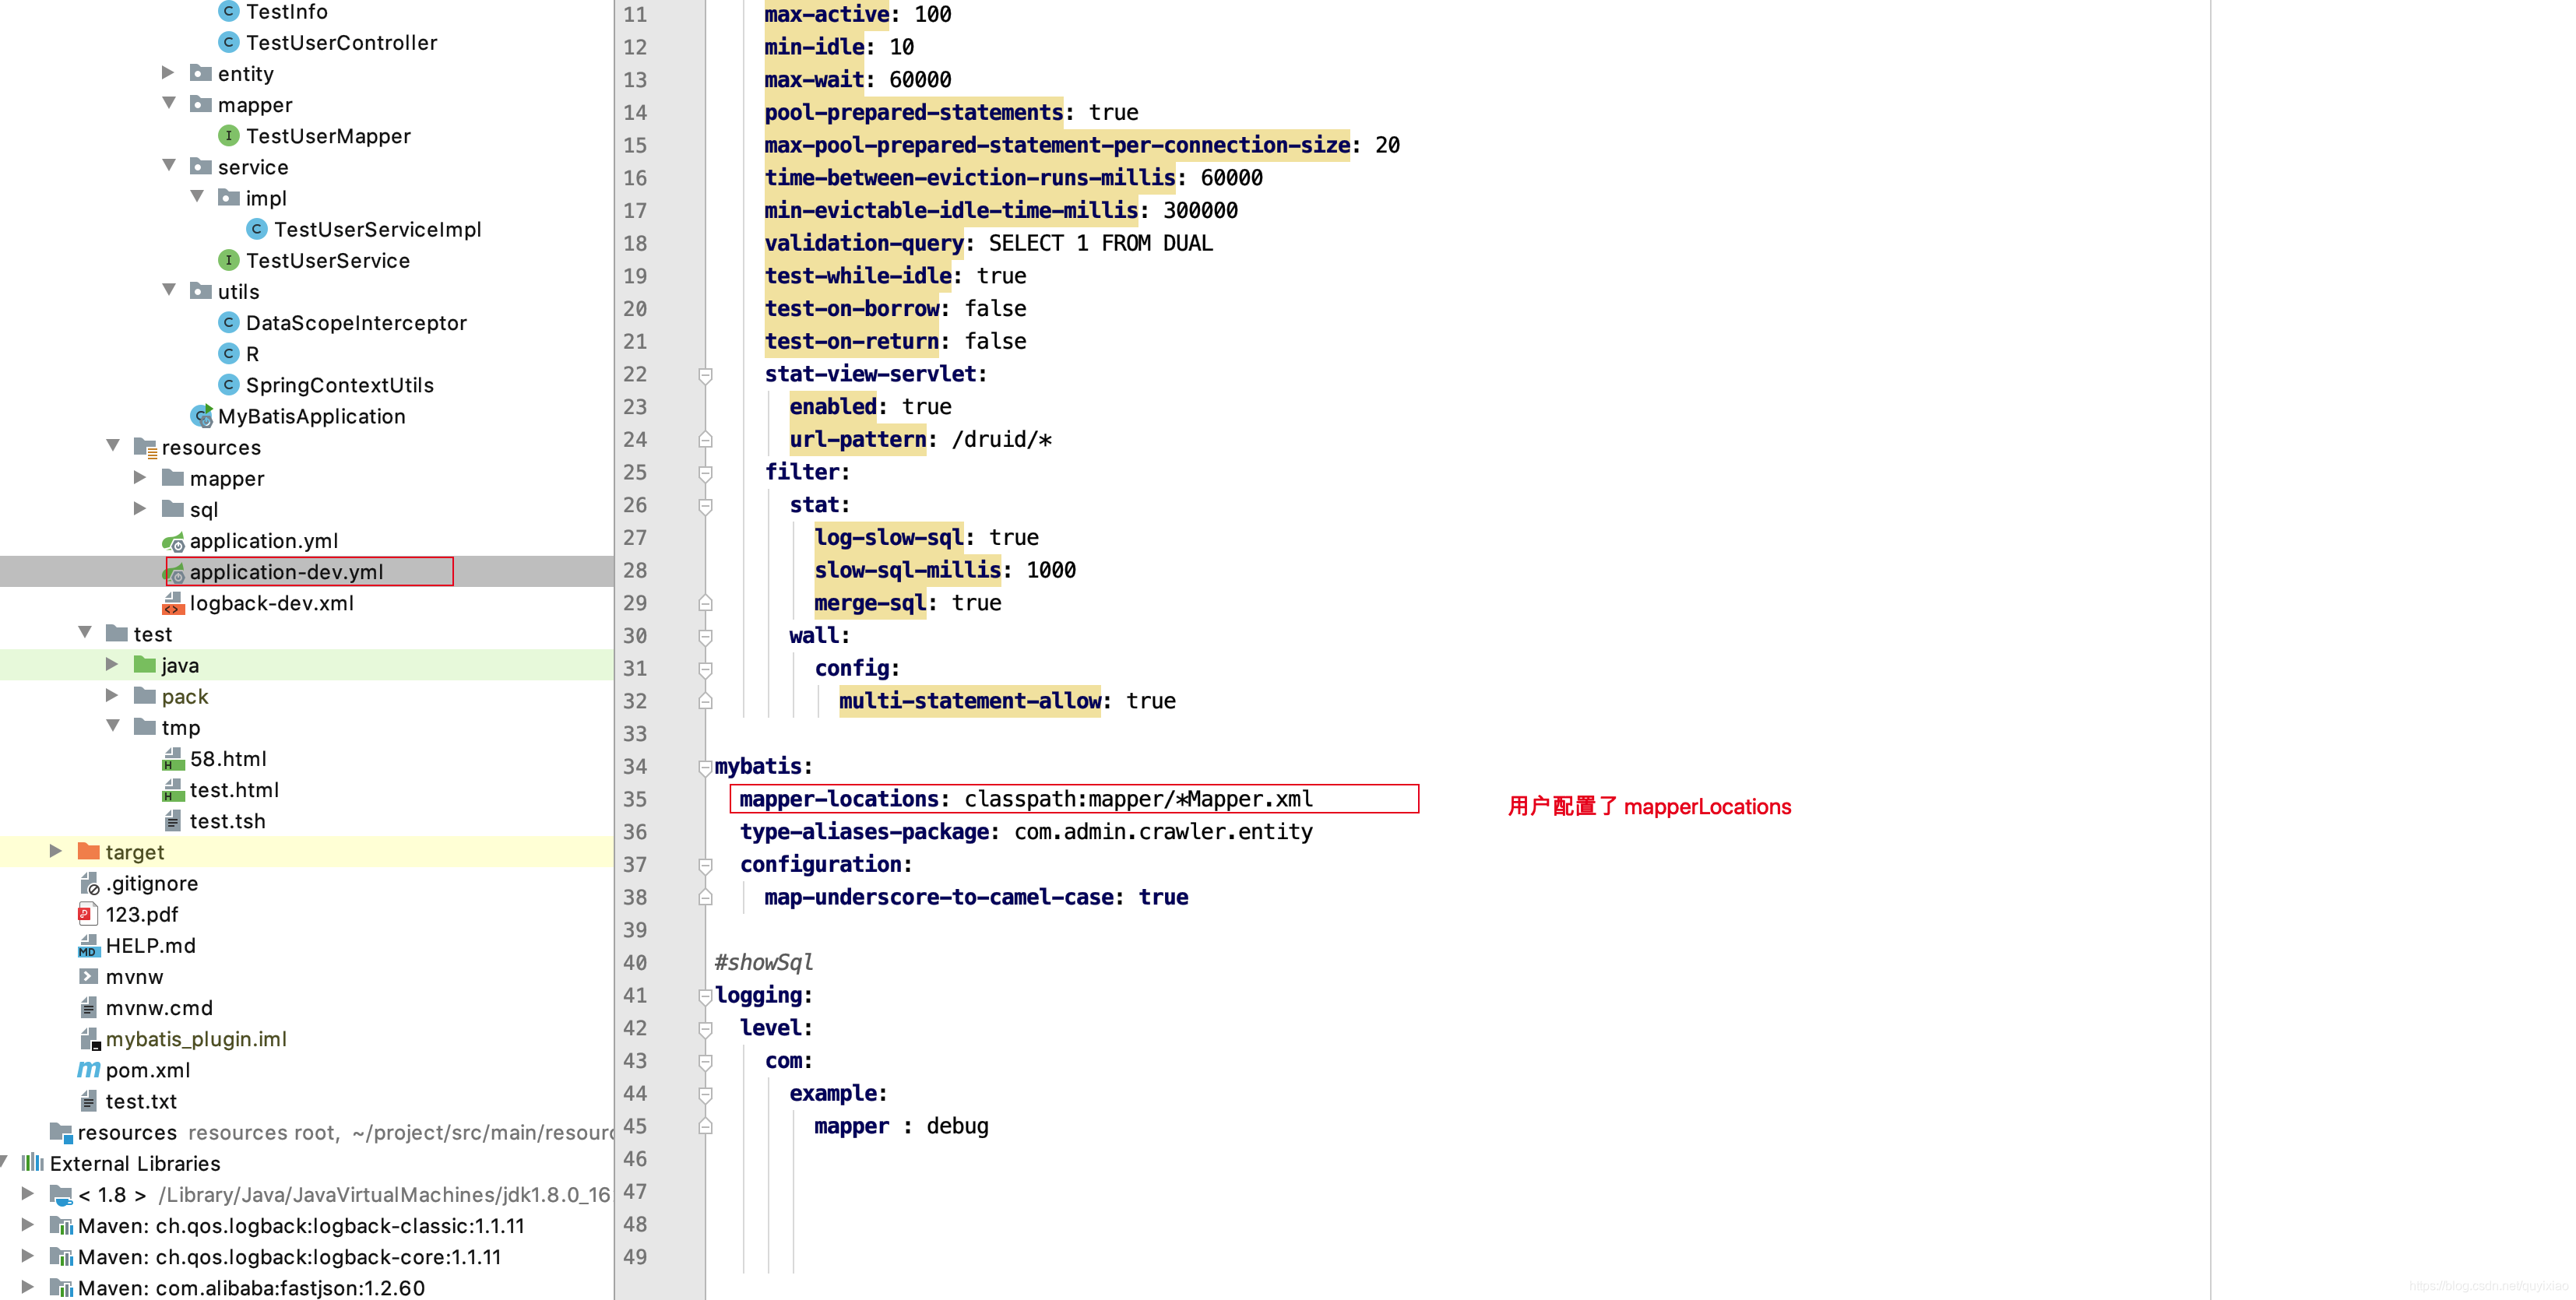Expand the sql folder
2576x1300 pixels.
point(140,508)
